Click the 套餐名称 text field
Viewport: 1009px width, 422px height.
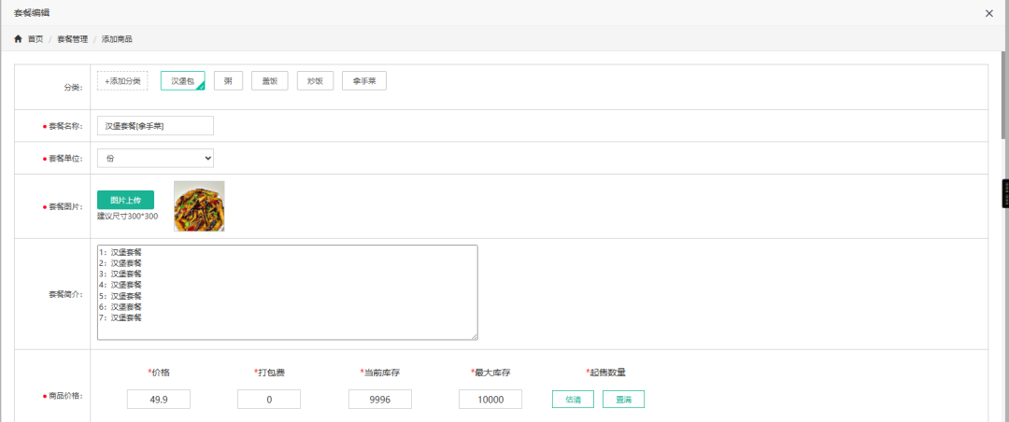coord(155,126)
